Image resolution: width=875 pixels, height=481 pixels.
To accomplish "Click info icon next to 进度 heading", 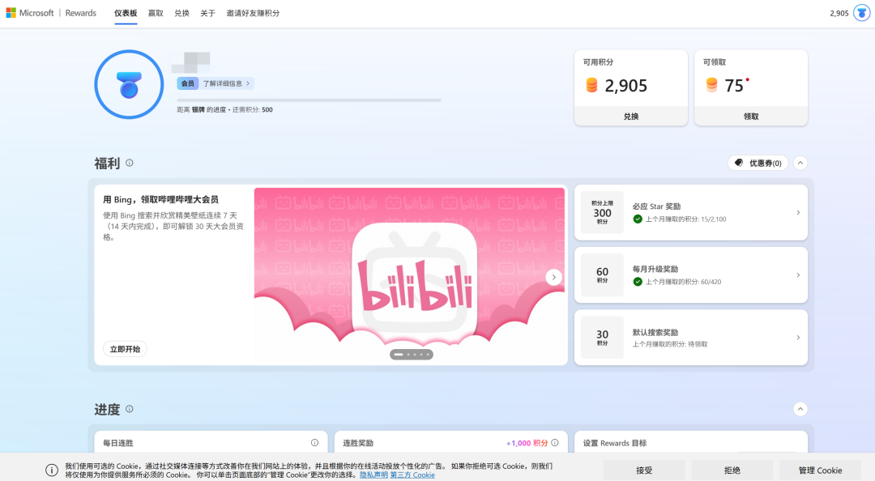I will (x=130, y=409).
